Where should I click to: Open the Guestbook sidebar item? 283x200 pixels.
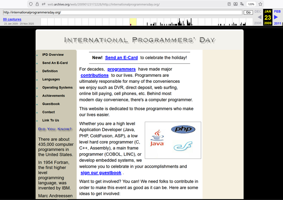(51, 104)
